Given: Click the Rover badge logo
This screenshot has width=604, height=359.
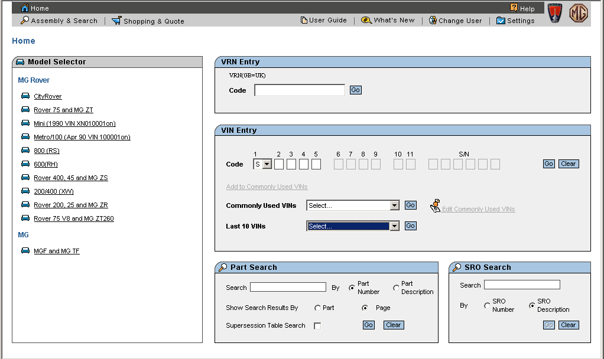Looking at the screenshot, I should 555,13.
